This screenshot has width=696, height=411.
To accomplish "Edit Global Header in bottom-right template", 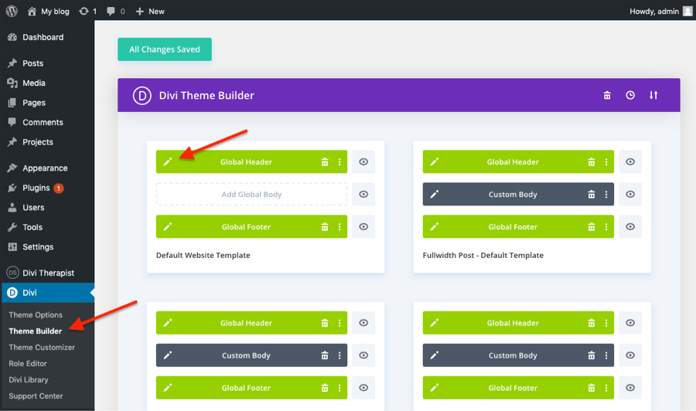I will (x=434, y=323).
